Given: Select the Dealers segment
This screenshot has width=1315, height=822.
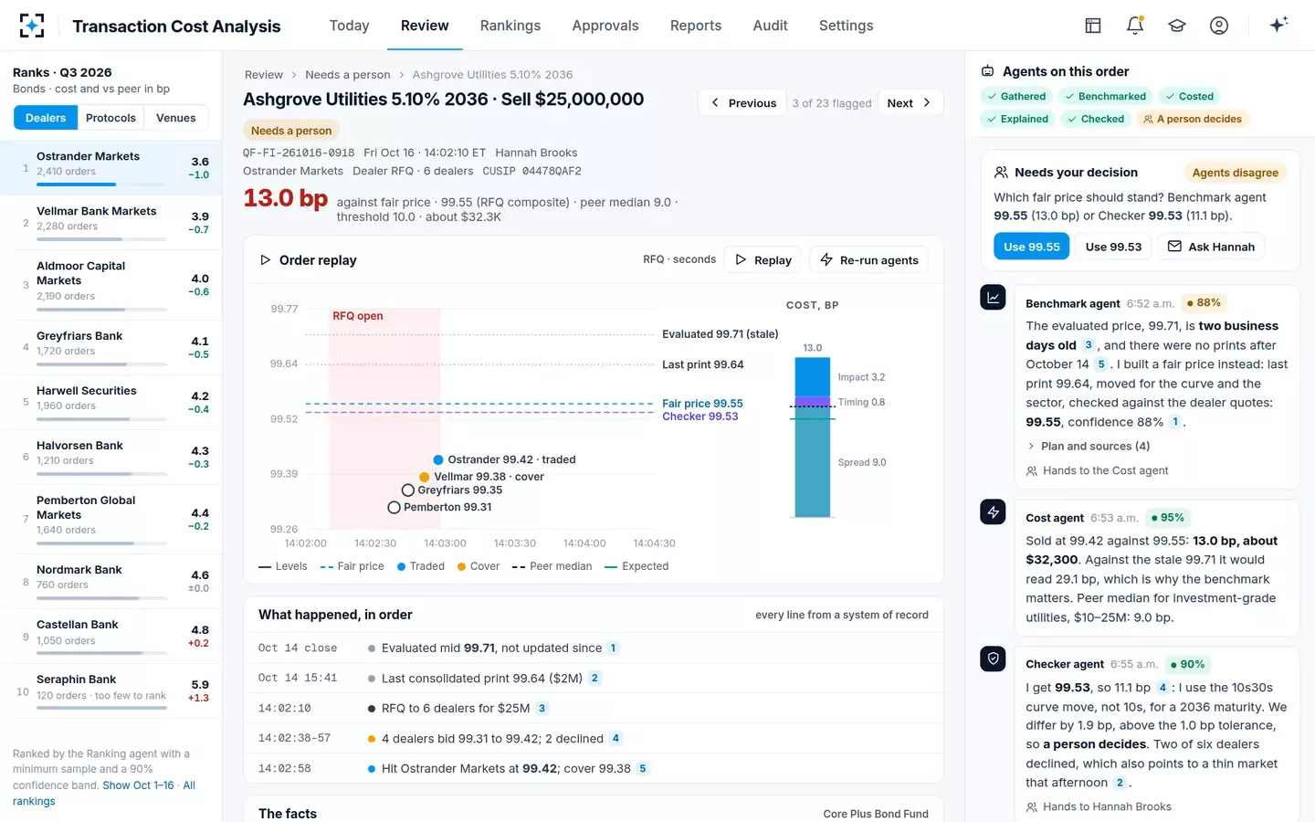Looking at the screenshot, I should pos(46,118).
